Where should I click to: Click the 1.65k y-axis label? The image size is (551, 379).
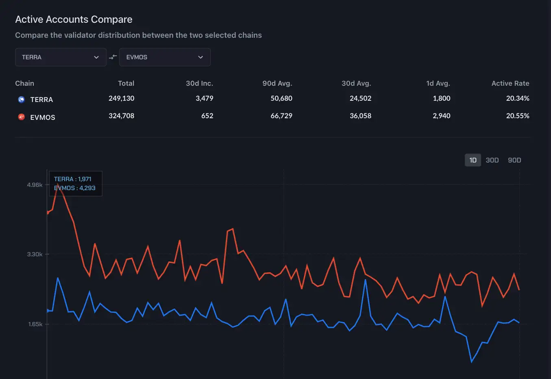point(35,324)
